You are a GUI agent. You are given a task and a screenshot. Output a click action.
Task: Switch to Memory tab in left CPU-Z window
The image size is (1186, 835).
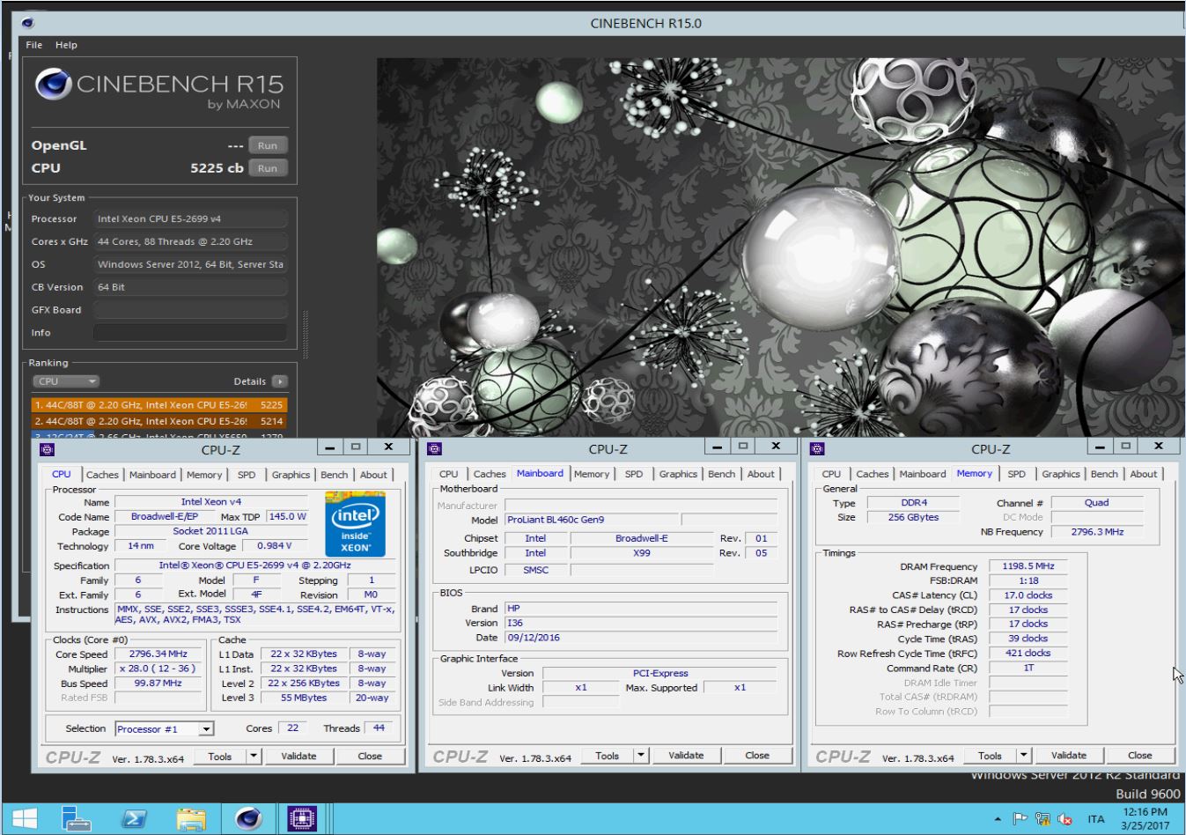click(204, 475)
